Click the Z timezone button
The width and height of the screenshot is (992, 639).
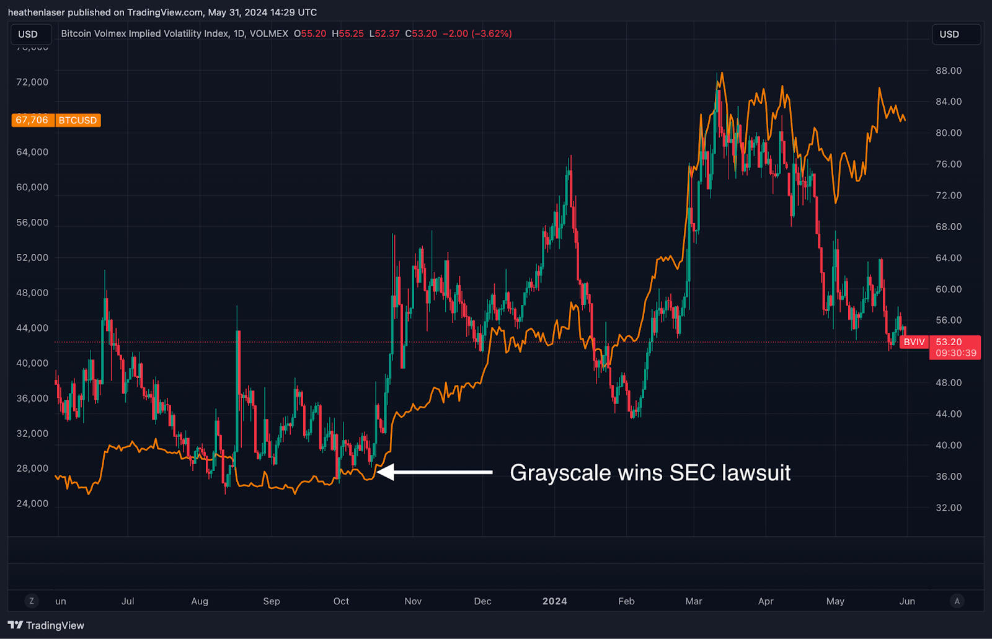(32, 601)
